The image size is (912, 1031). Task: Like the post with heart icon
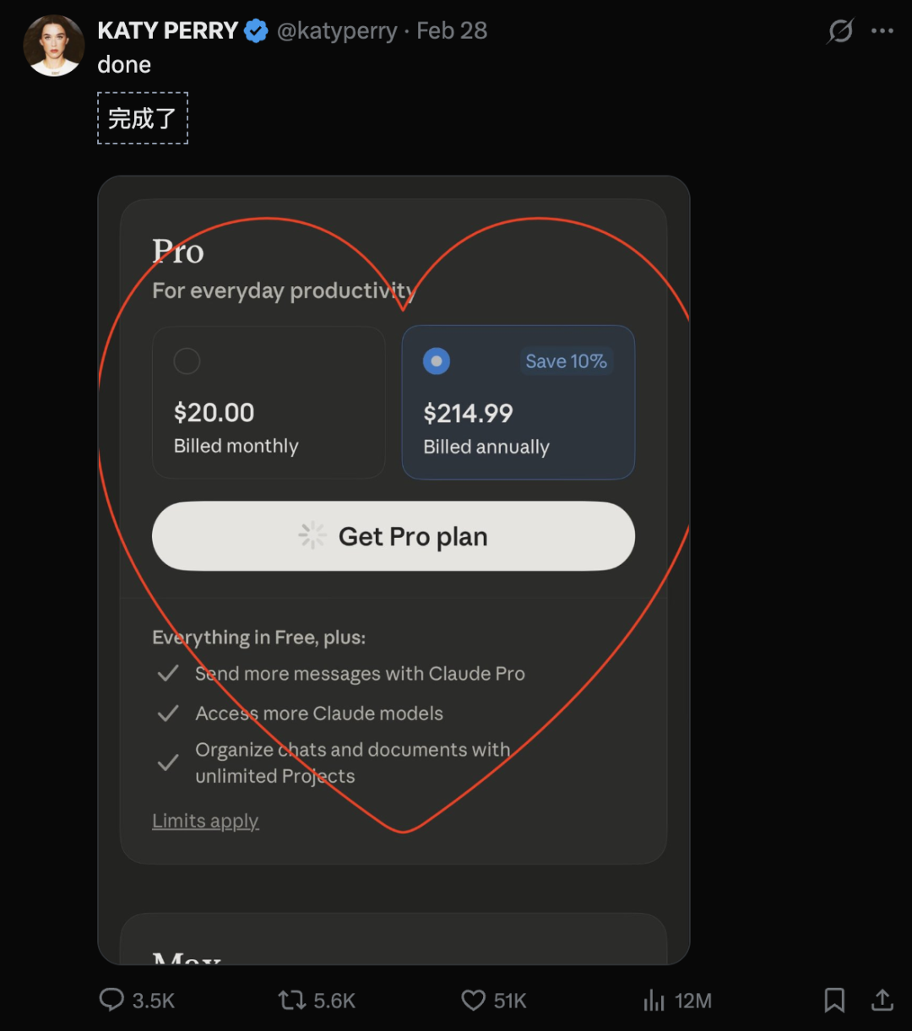[473, 1001]
